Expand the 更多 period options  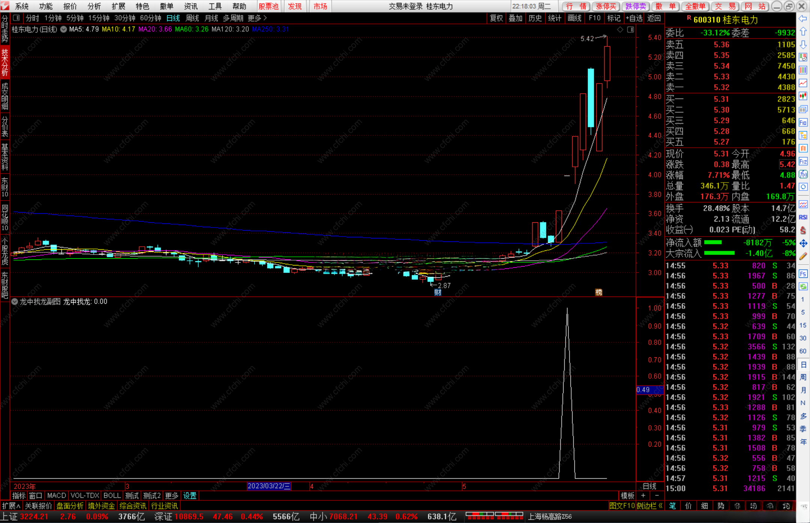click(257, 18)
